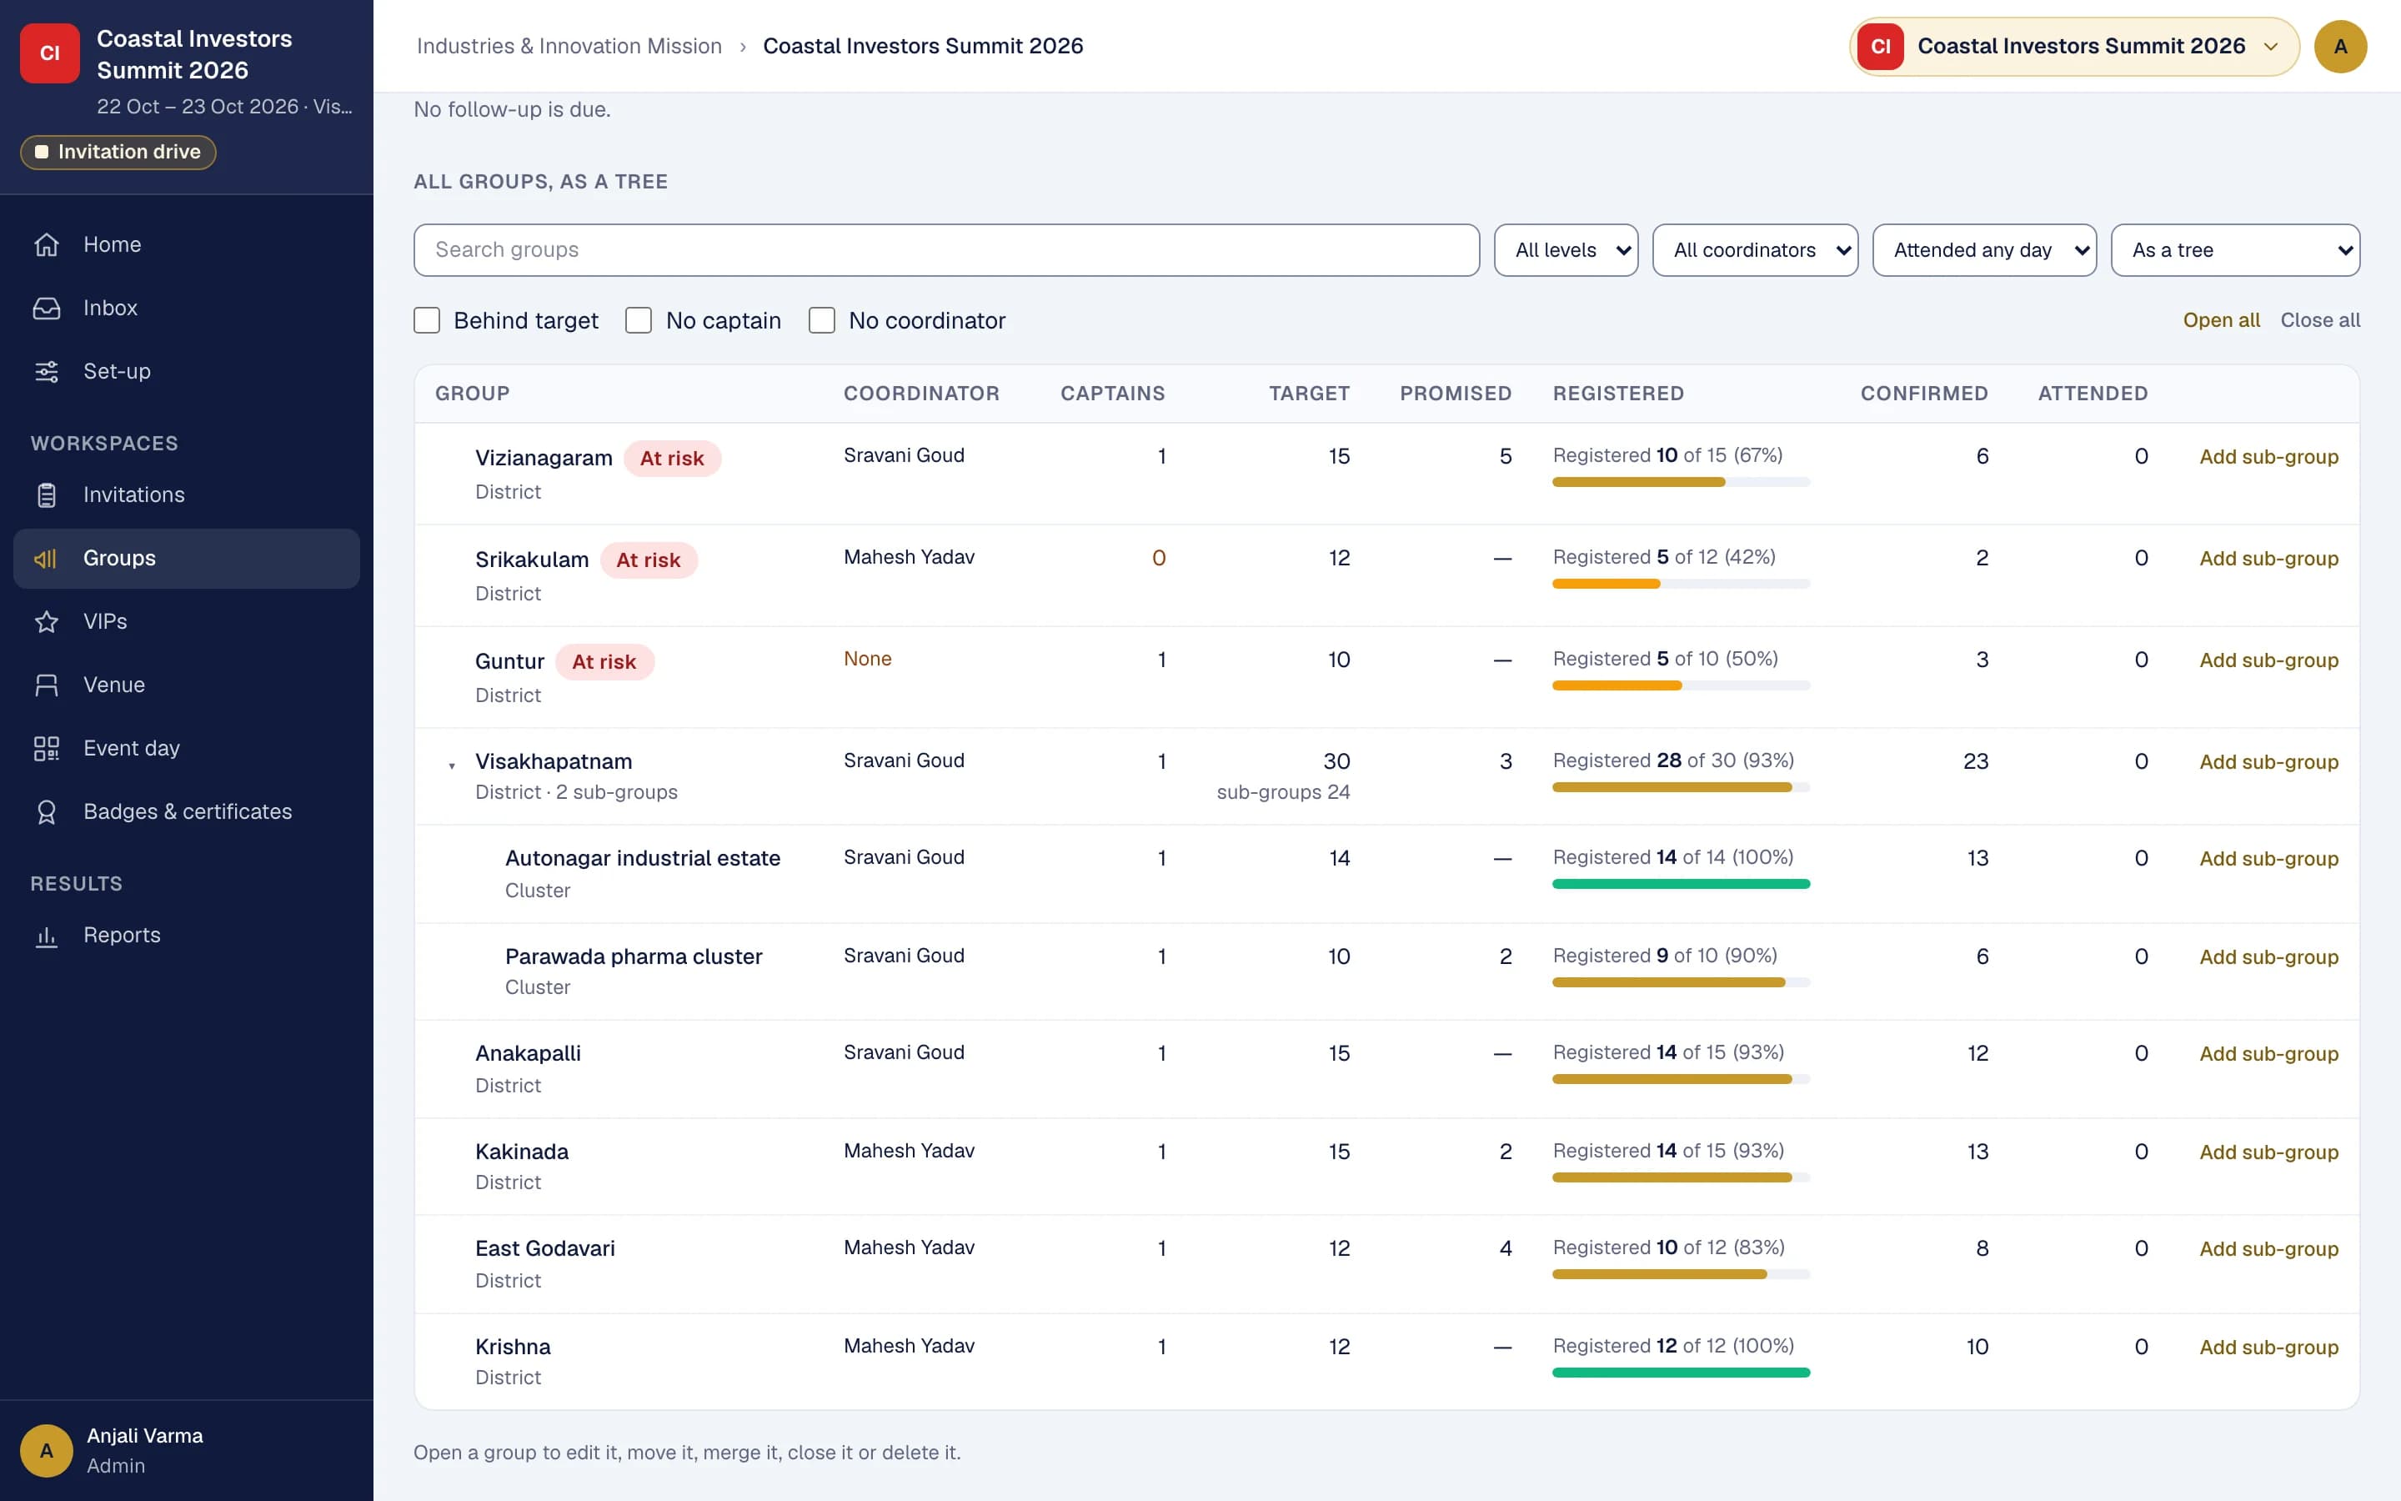
Task: Tick the No coordinator checkbox
Action: click(x=821, y=321)
